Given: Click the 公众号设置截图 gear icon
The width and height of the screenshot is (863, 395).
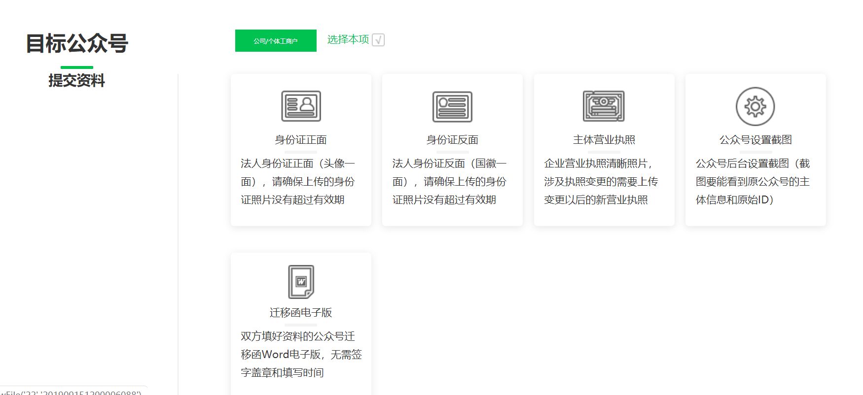Looking at the screenshot, I should [755, 106].
